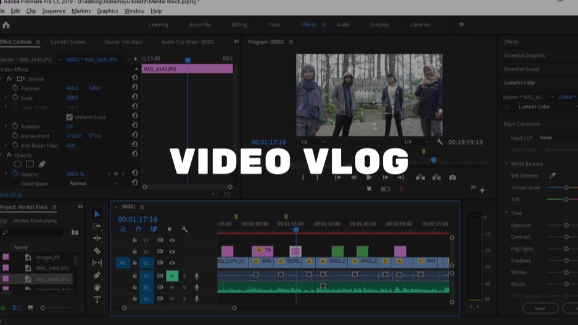Collapse Tone section

click(506, 213)
